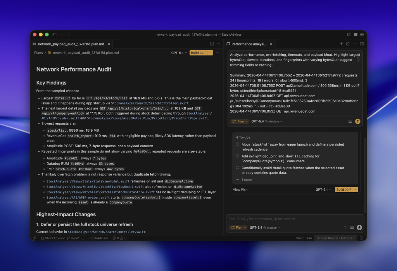
Task: Click the main* git branch in status bar
Action: point(74,238)
